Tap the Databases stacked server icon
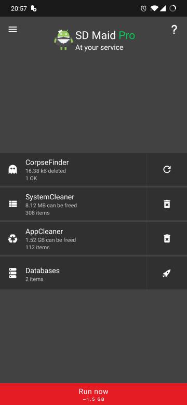 tap(12, 273)
